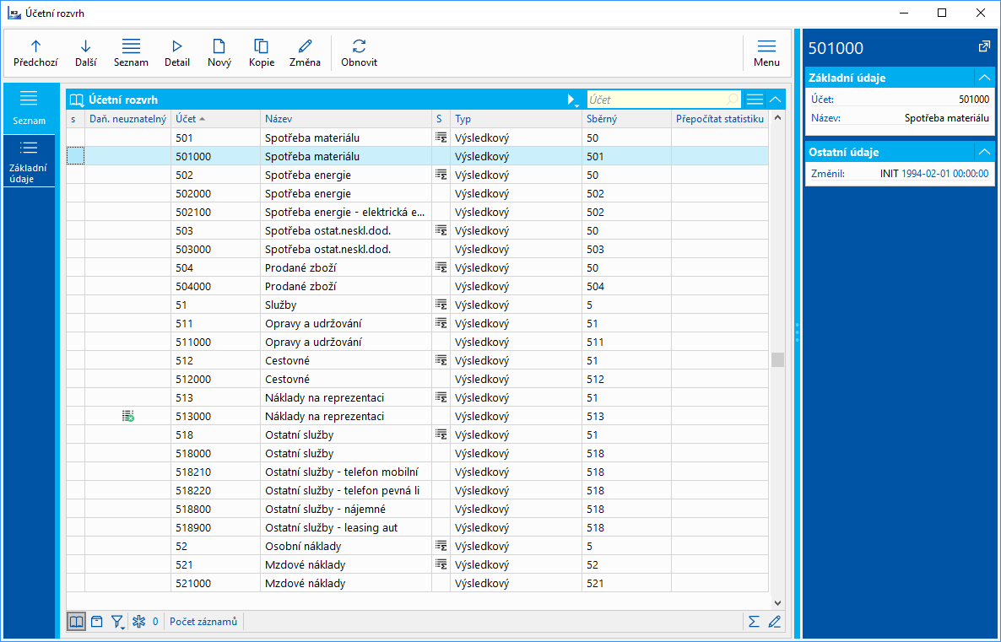Switch to the Seznam sidebar tab
The height and width of the screenshot is (642, 1001).
tap(29, 109)
